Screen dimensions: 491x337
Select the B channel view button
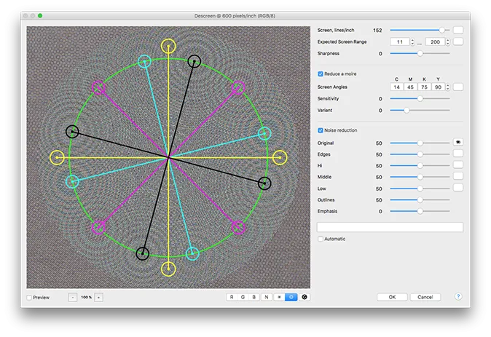pos(255,297)
